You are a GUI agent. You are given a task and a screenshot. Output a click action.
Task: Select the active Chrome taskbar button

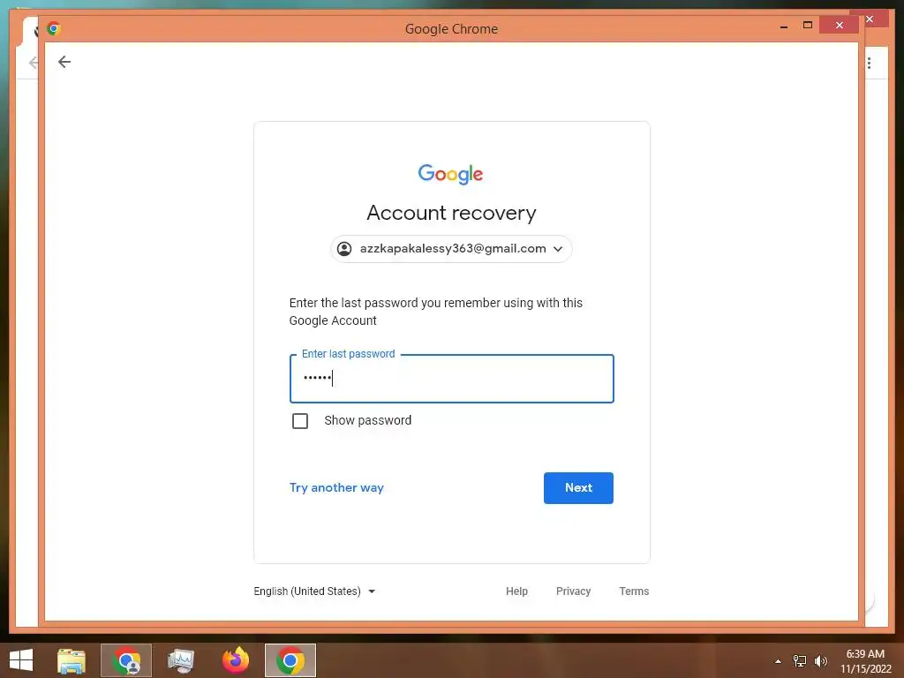[290, 660]
